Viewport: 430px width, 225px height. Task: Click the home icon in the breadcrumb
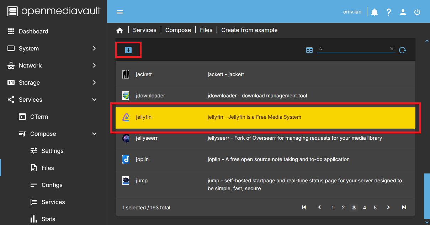tap(120, 30)
